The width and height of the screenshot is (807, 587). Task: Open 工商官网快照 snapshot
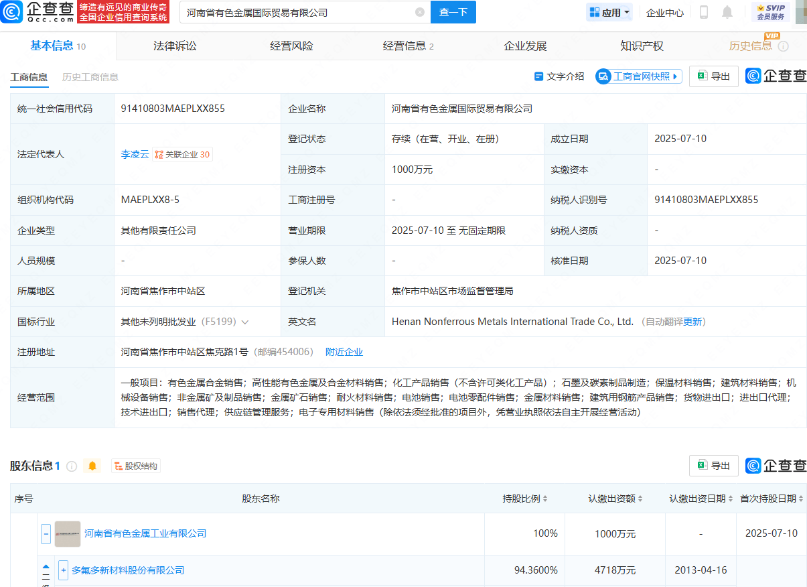coord(638,76)
